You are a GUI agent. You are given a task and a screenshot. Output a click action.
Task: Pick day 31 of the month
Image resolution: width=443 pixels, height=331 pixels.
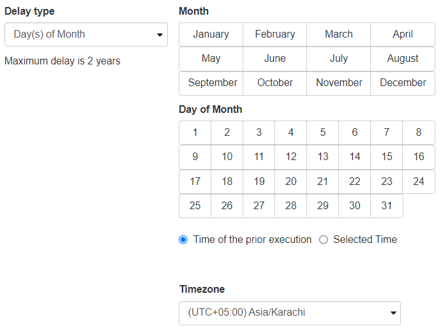click(x=387, y=206)
